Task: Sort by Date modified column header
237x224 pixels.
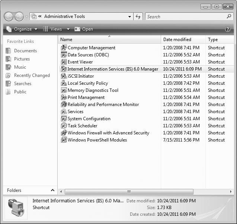Action: (183, 40)
